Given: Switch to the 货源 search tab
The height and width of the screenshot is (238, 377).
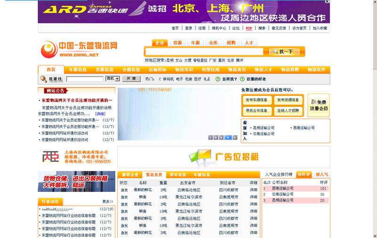Looking at the screenshot, I should 177,43.
